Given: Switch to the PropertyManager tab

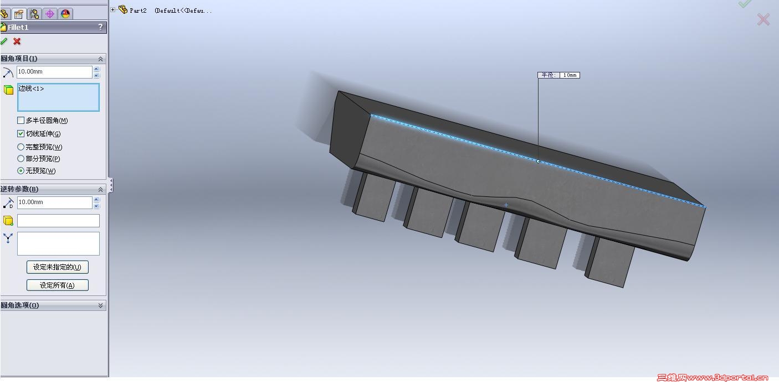Looking at the screenshot, I should tap(19, 14).
